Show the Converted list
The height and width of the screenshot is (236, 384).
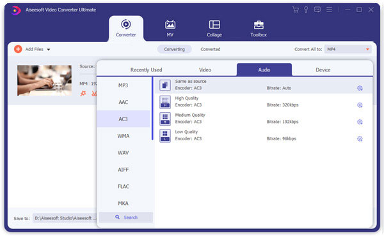click(211, 49)
